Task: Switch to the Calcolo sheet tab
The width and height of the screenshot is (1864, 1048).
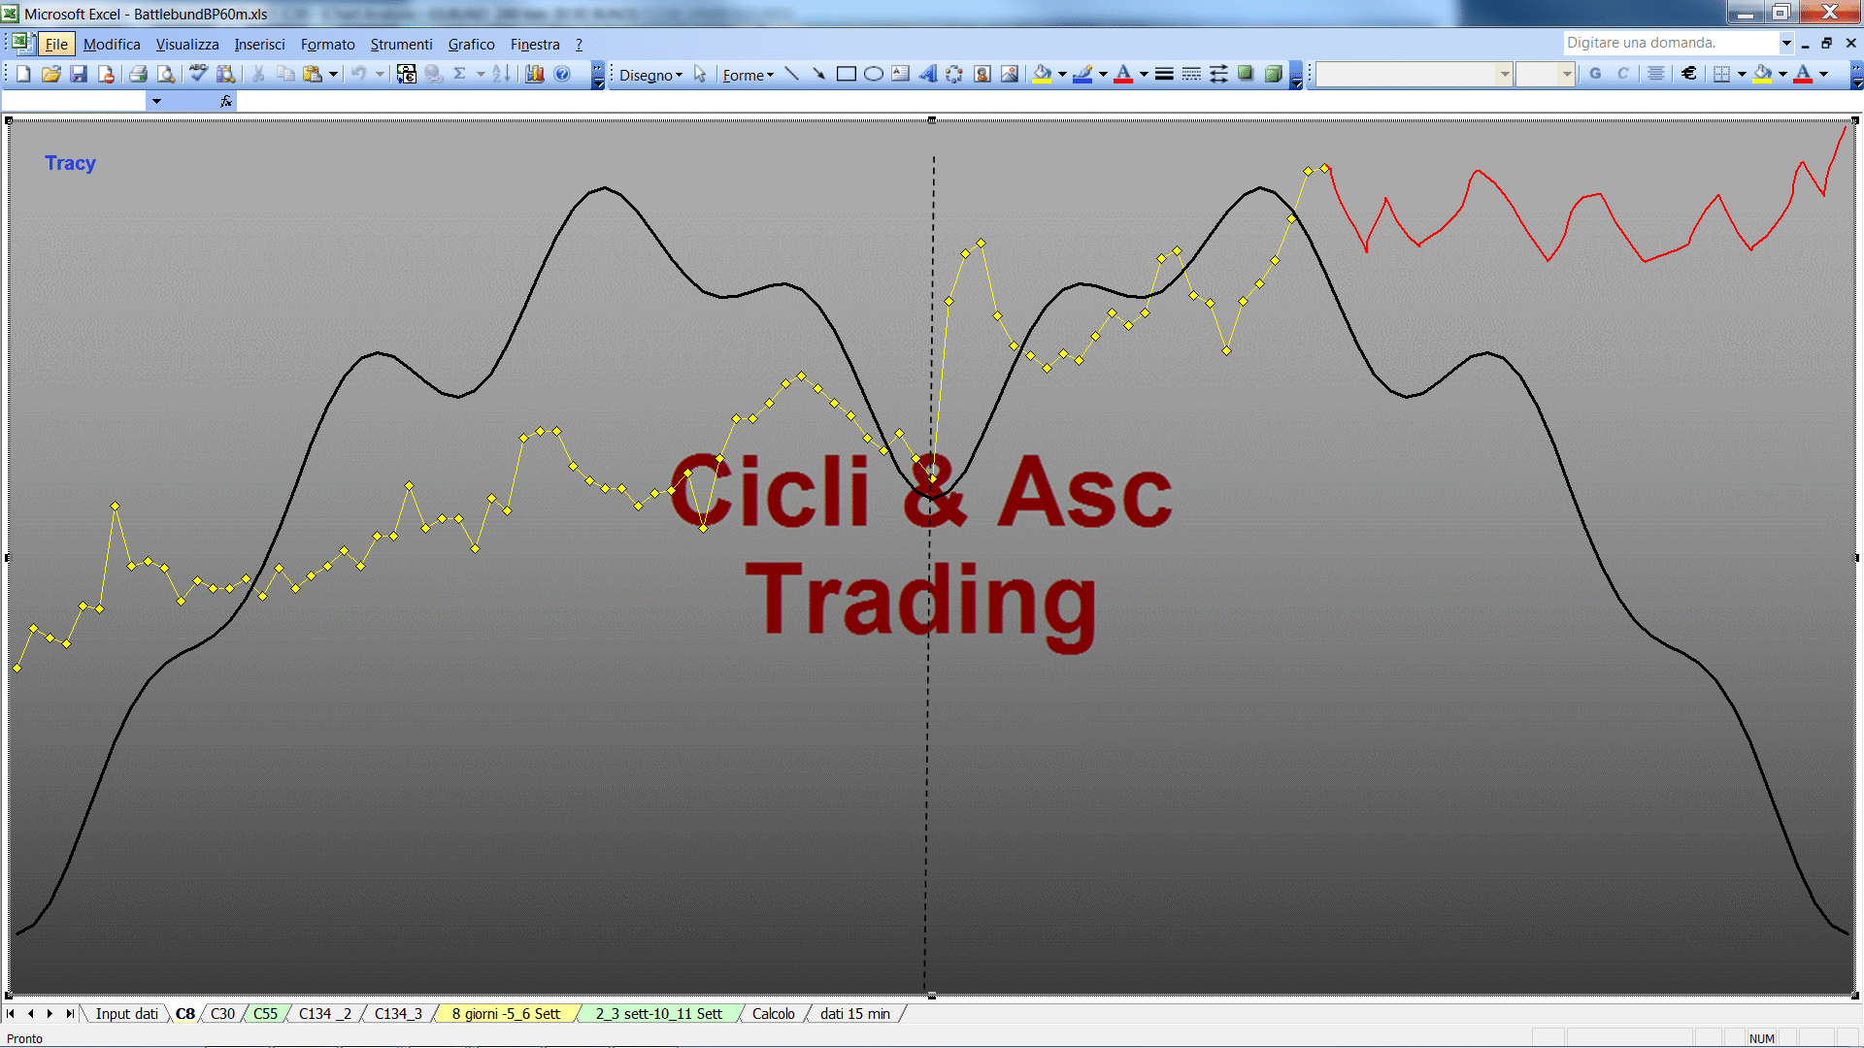Action: (x=773, y=1013)
